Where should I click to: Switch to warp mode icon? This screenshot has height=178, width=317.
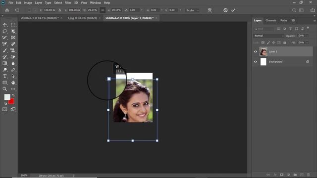(x=210, y=10)
